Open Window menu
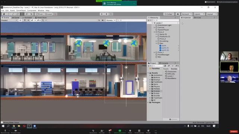Screen dimensions: 239x134 [41, 11]
